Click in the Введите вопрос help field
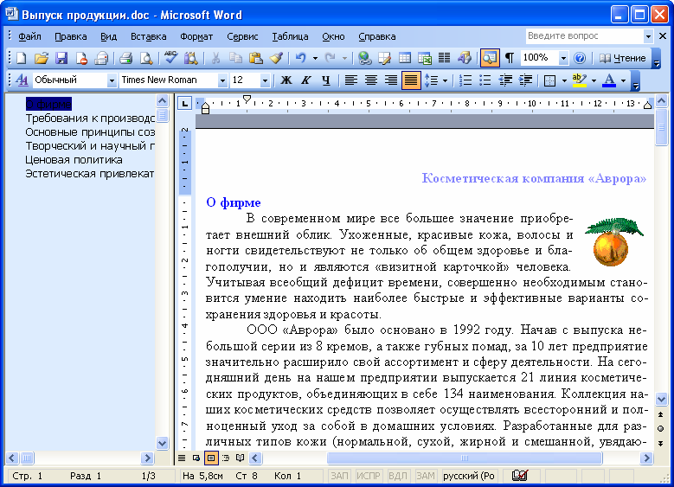Screen dimensions: 674x487 click(x=585, y=36)
